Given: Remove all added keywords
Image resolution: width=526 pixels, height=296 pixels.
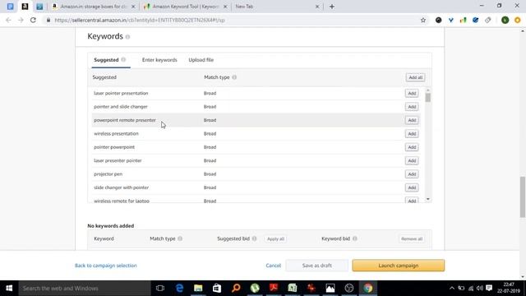Looking at the screenshot, I should tap(412, 239).
